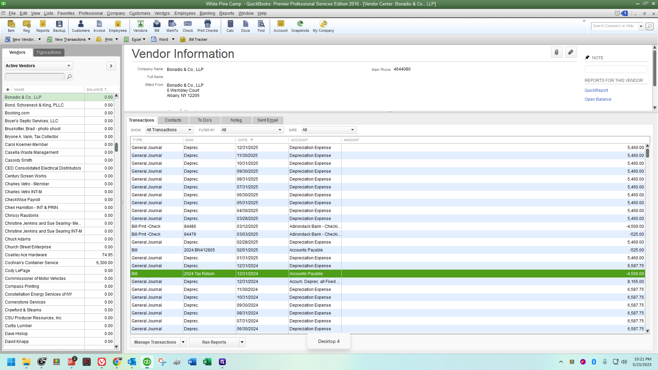This screenshot has height=370, width=658.
Task: Open the Open Balance report link
Action: click(598, 99)
